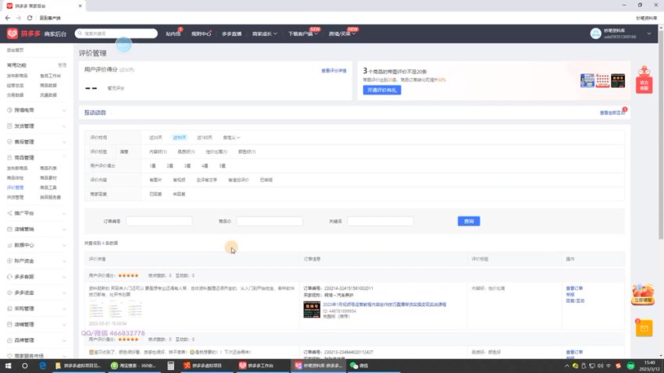The image size is (664, 373).
Task: Focus the 关键词 input field
Action: (380, 221)
